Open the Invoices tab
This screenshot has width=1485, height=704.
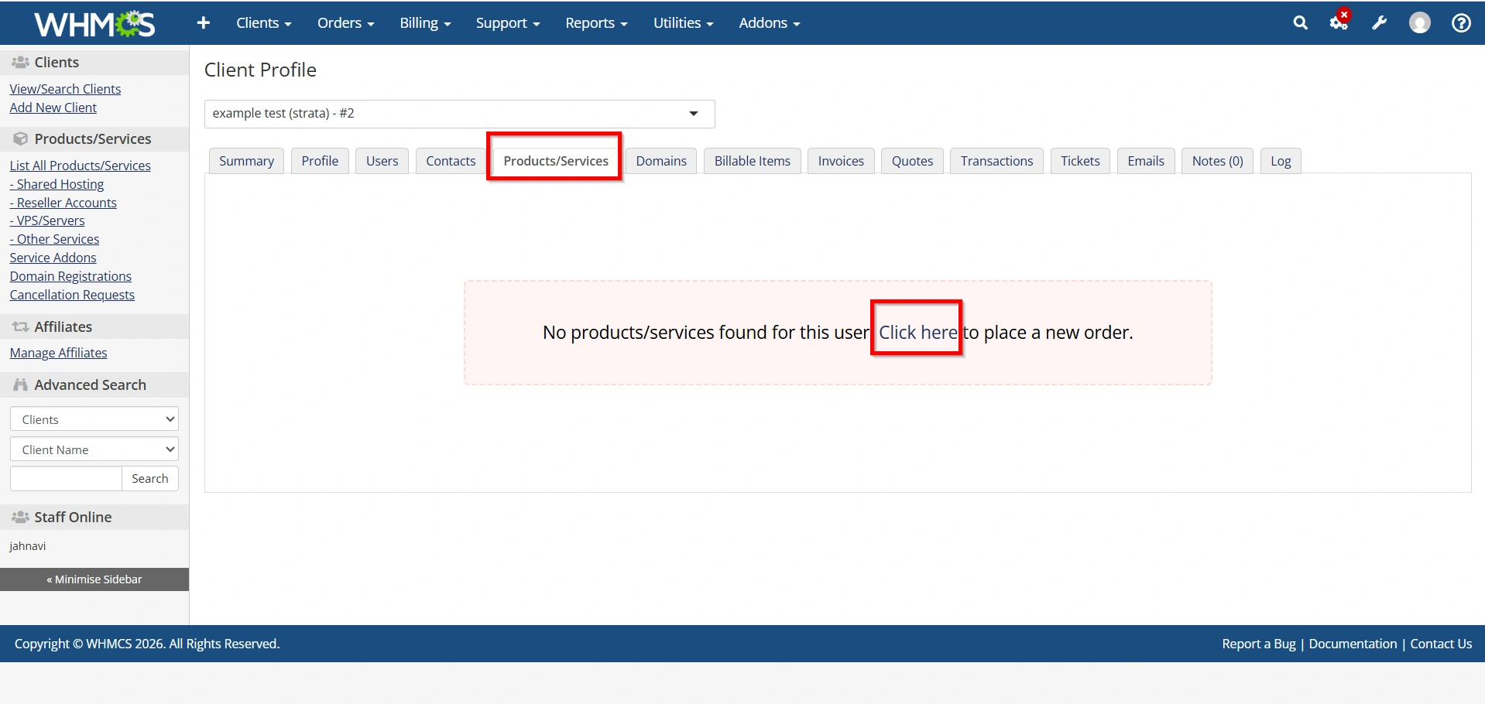coord(841,161)
